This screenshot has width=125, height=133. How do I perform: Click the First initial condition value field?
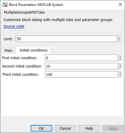click(81, 58)
